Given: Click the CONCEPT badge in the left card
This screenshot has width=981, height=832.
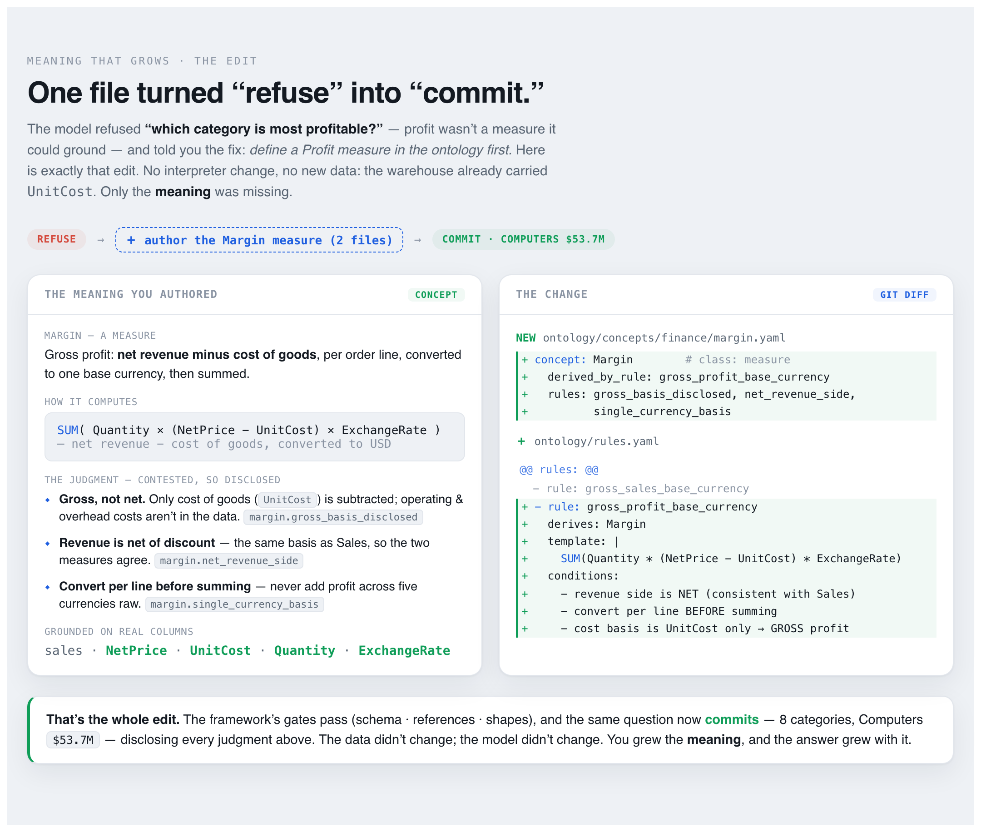Looking at the screenshot, I should pyautogui.click(x=436, y=295).
